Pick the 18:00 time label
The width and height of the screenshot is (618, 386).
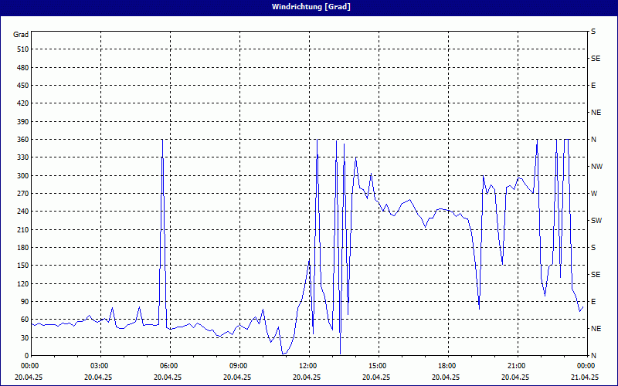point(447,366)
